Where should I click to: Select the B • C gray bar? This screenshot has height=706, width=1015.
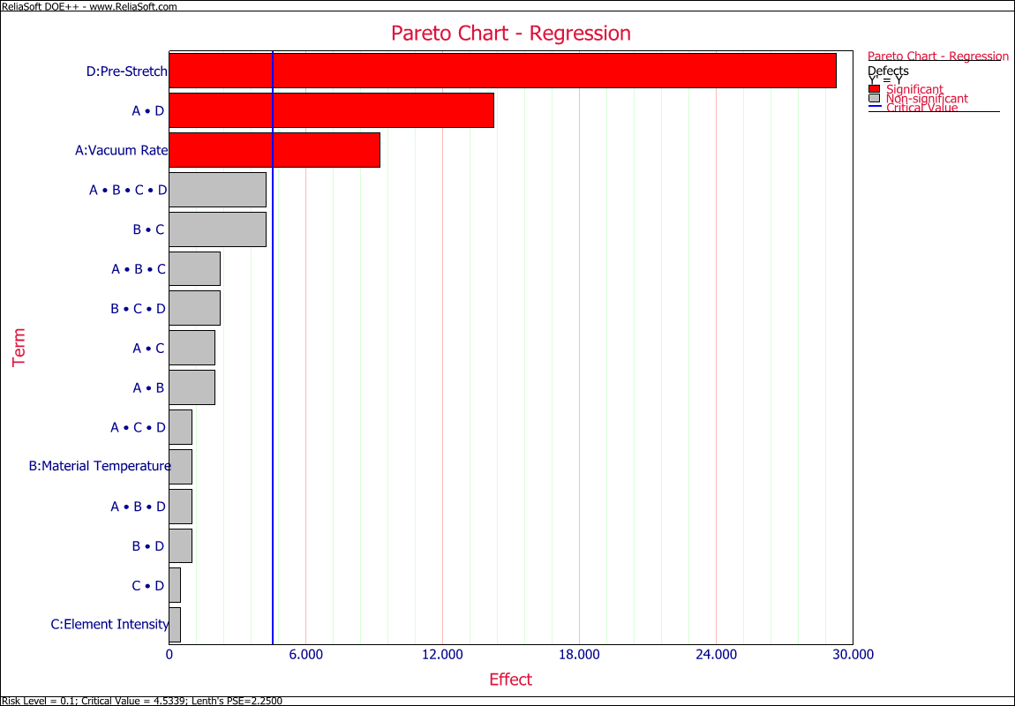point(217,229)
